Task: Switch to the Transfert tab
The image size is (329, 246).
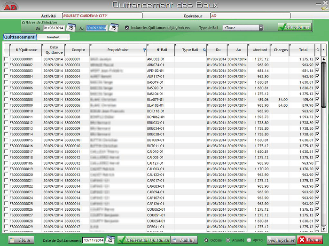Action: 53,37
